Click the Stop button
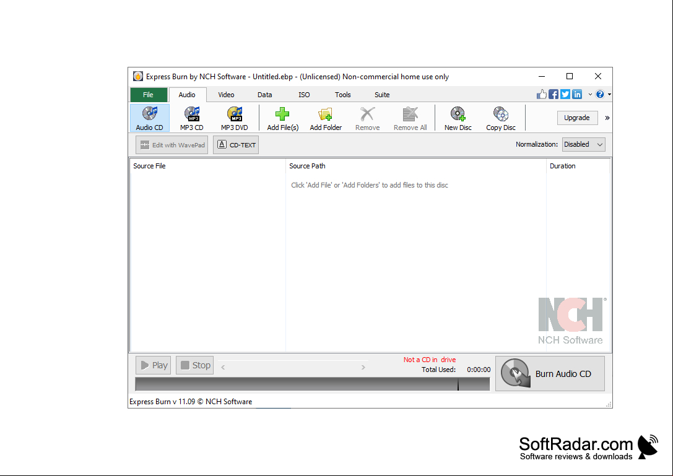This screenshot has height=476, width=673. [194, 365]
